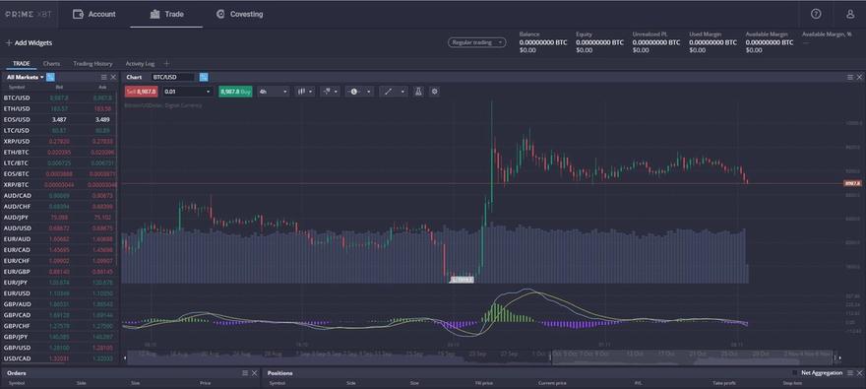
Task: Select the ETH/USD market row
Action: pos(60,109)
